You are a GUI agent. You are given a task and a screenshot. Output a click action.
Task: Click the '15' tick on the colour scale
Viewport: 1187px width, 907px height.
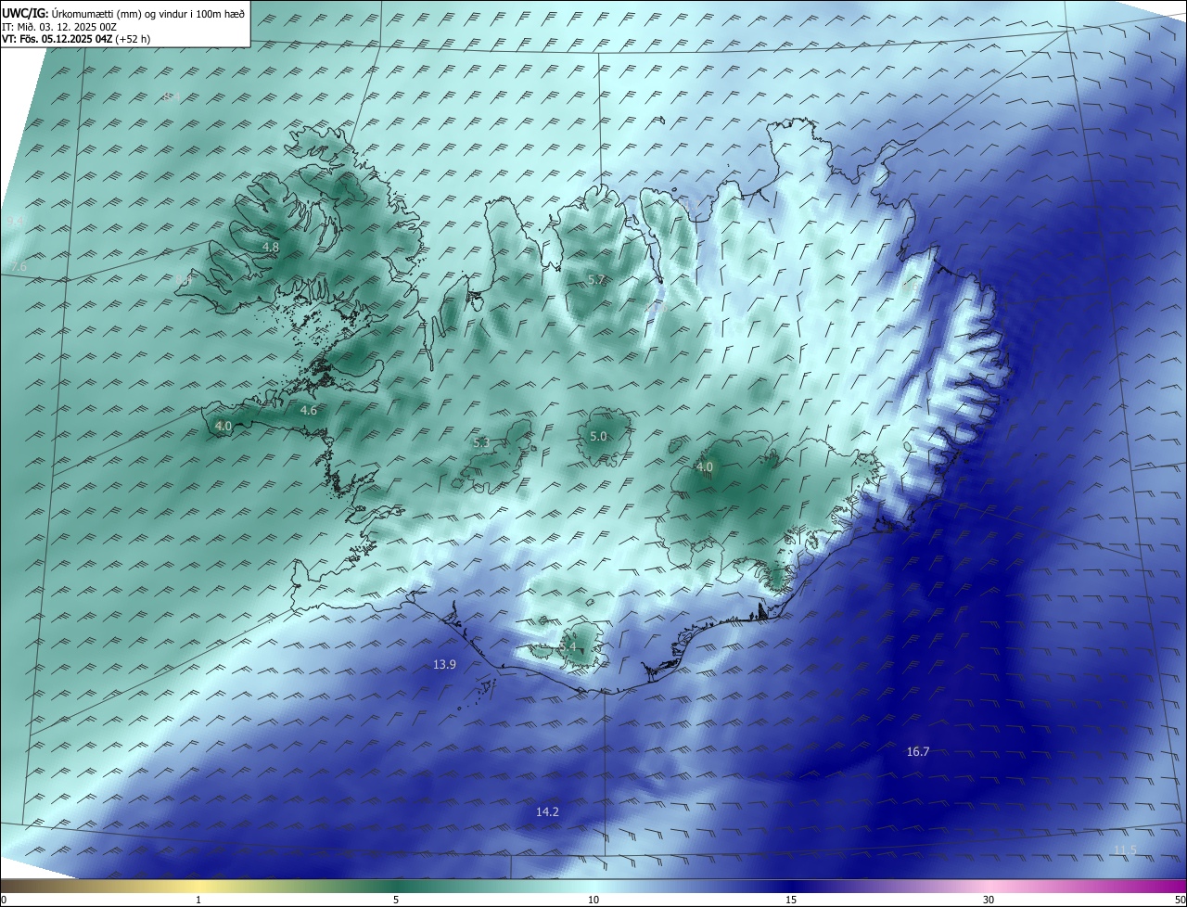pyautogui.click(x=791, y=900)
